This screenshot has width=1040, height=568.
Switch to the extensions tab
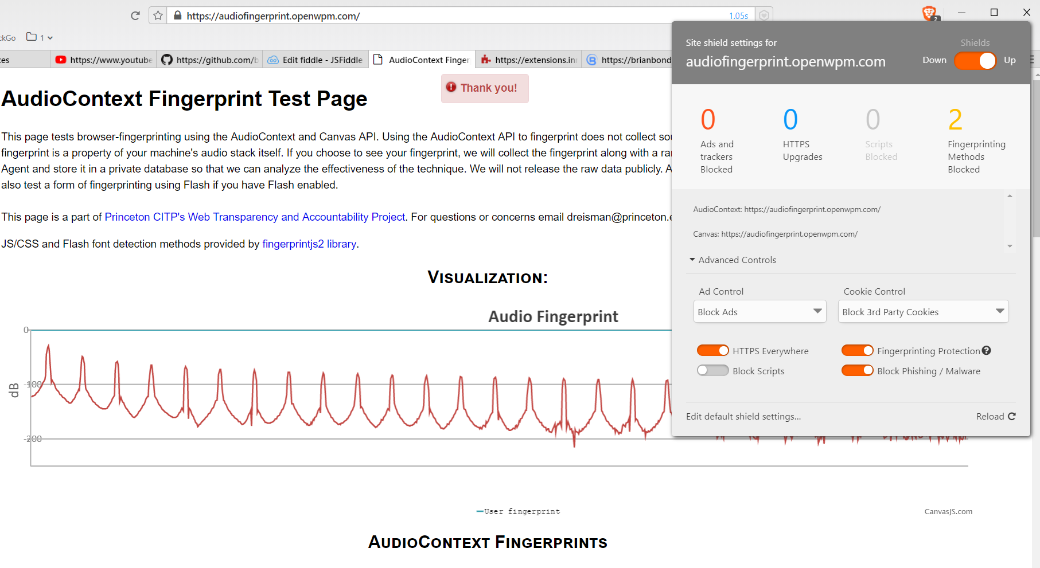pos(528,60)
